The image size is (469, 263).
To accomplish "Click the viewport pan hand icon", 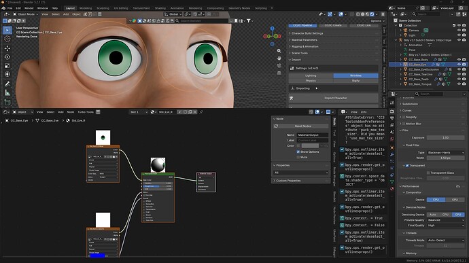I will pyautogui.click(x=279, y=58).
